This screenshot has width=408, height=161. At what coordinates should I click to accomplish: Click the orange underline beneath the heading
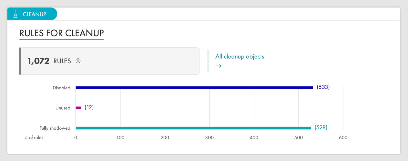tap(61, 39)
